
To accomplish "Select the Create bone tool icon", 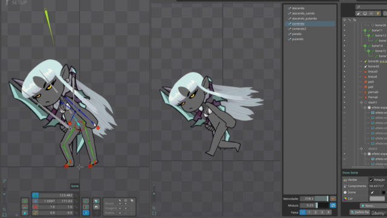I will (25, 213).
